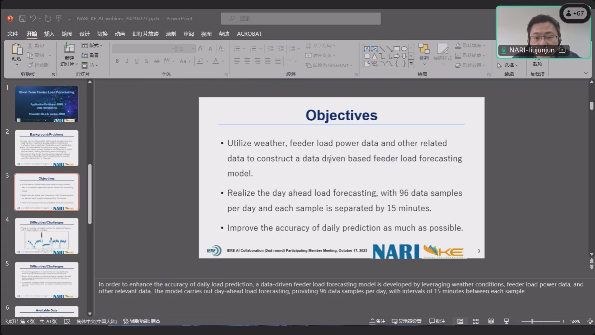Image resolution: width=595 pixels, height=335 pixels.
Task: Click the Arrange shapes icon
Action: coord(424,49)
